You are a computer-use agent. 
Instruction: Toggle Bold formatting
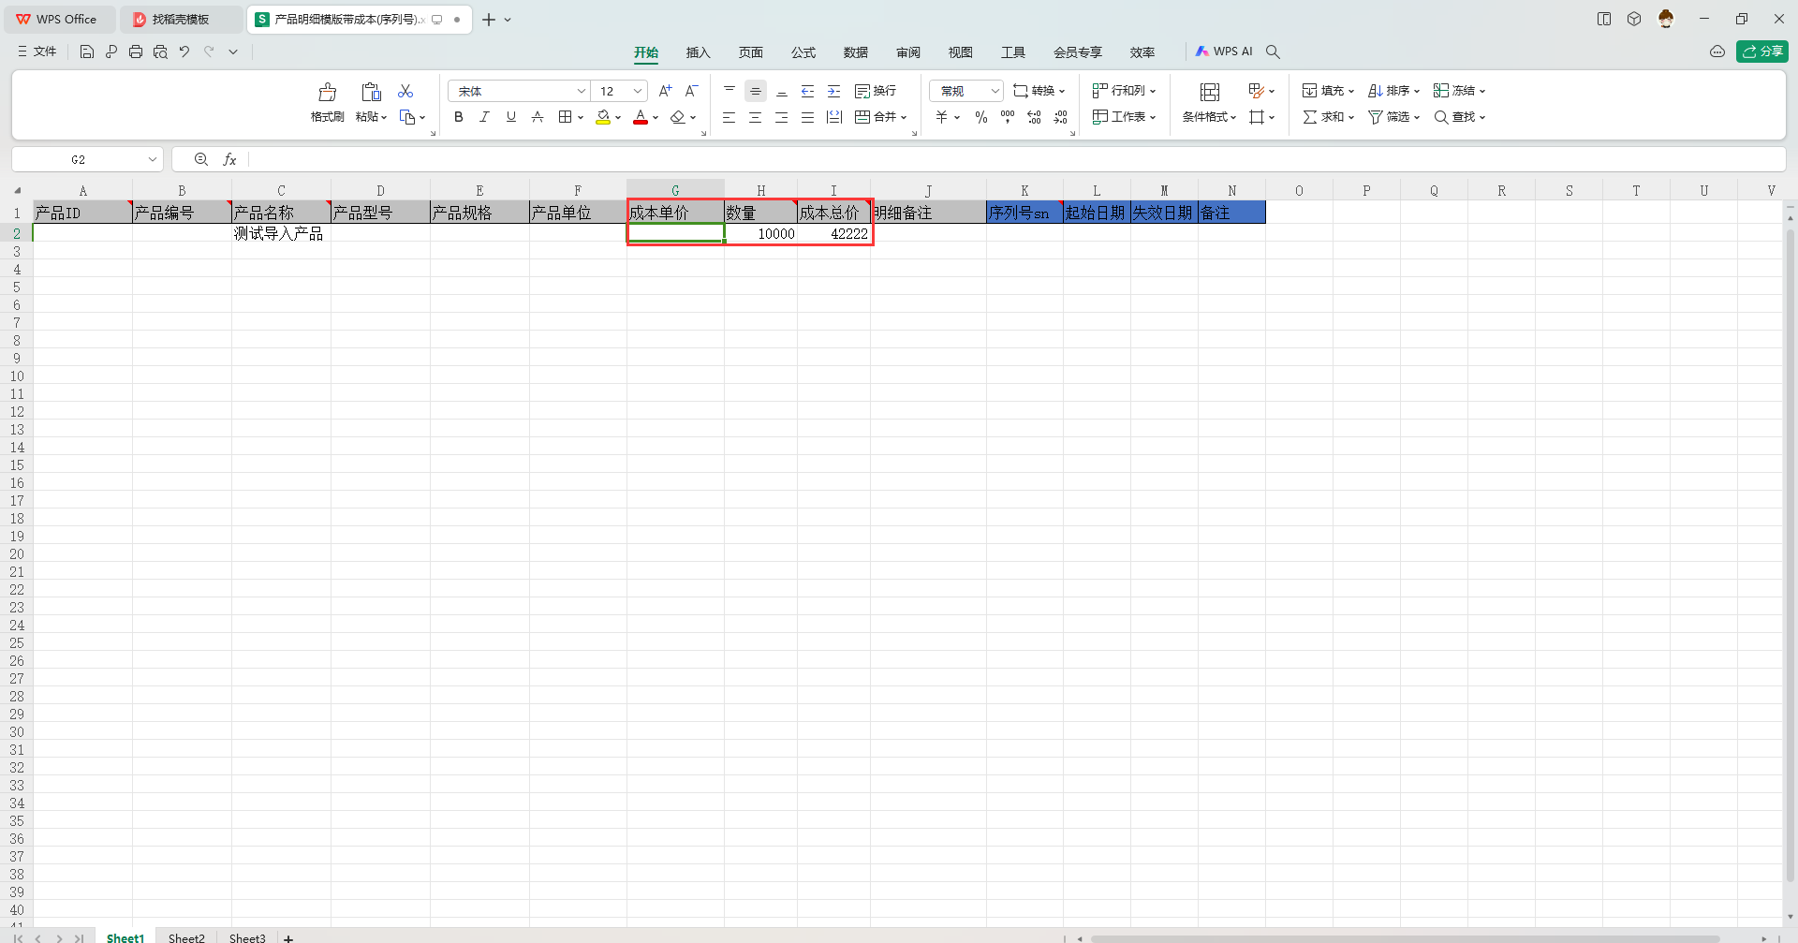[x=458, y=117]
